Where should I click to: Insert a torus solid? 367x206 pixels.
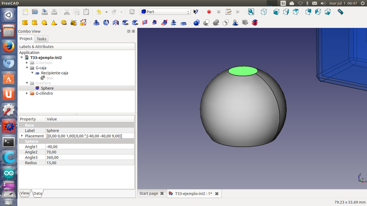point(64,23)
